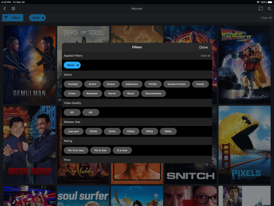Filter by 2010s release year
This screenshot has width=274, height=206.
[112, 131]
